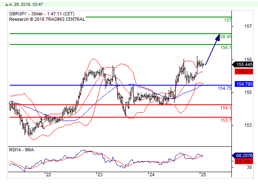Click the date axis label '24'

pos(152,175)
